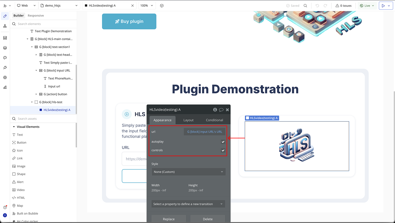
Task: Click the Bubble logo menu at top left
Action: point(7,5)
